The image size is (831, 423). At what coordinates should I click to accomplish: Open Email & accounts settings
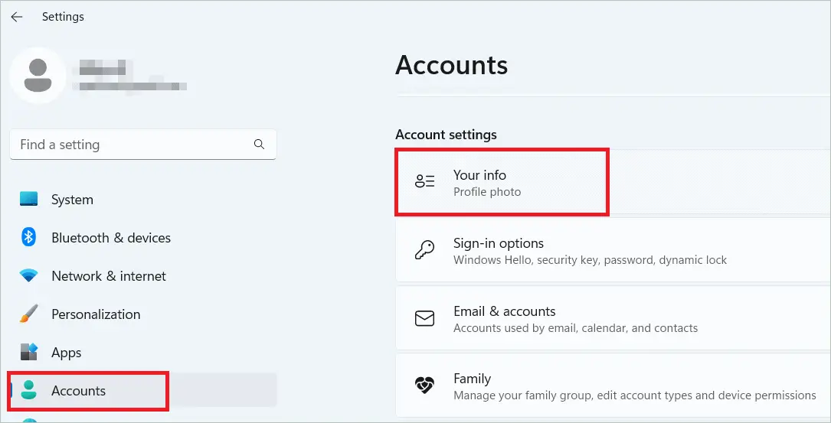613,318
